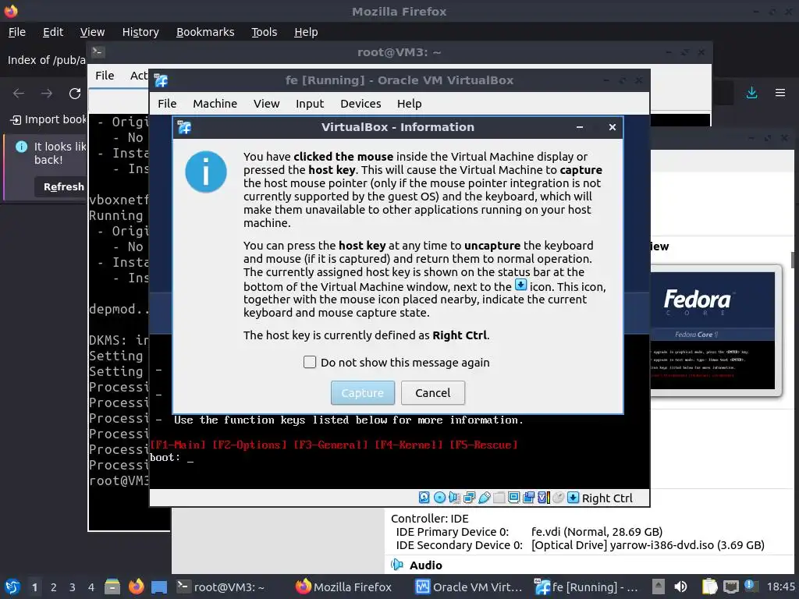799x599 pixels.
Task: Switch to Oracle VM VirtualBox taskbar entry
Action: tap(469, 587)
